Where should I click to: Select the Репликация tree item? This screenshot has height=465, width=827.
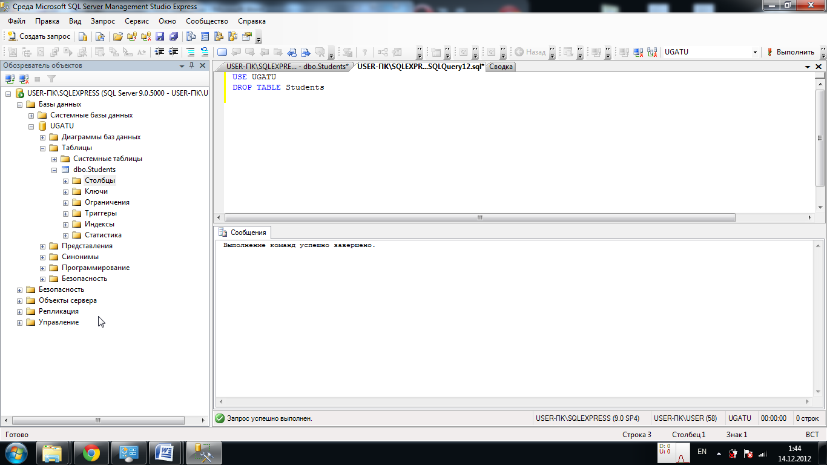click(x=59, y=311)
